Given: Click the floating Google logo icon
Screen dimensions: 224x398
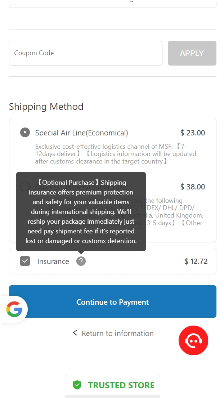Looking at the screenshot, I should click(14, 309).
